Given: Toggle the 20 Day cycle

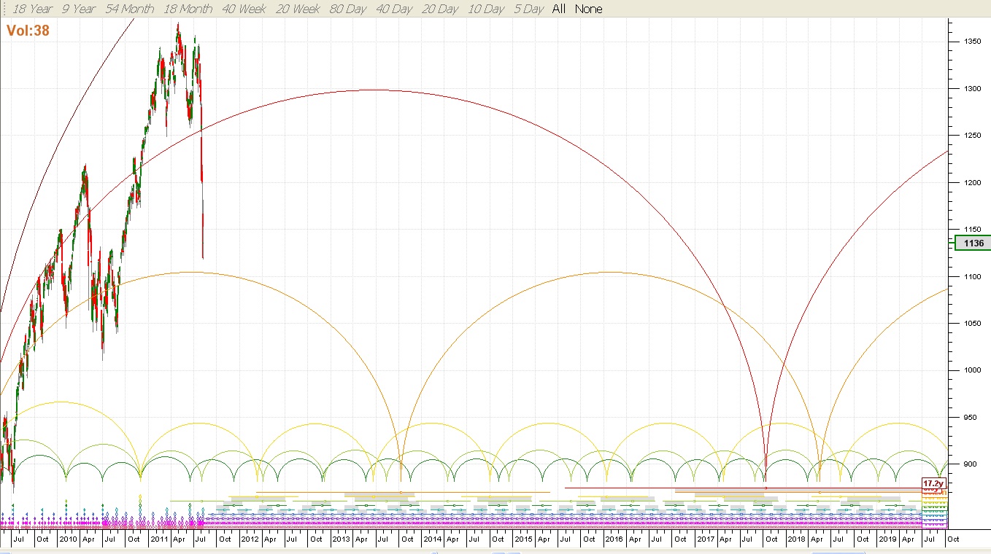Looking at the screenshot, I should (440, 9).
